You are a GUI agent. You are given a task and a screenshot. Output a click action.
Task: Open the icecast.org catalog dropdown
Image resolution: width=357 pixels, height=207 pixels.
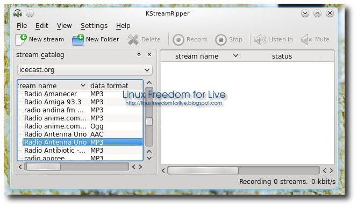(85, 70)
